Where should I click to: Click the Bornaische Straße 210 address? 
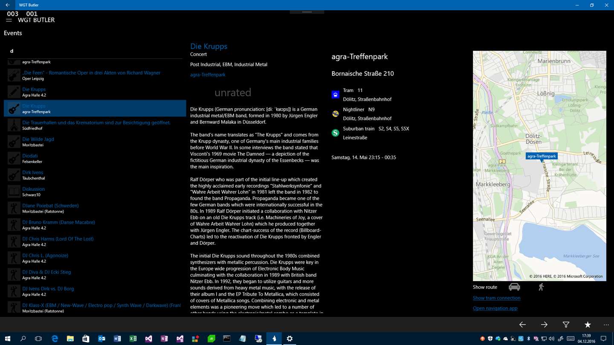(x=362, y=73)
